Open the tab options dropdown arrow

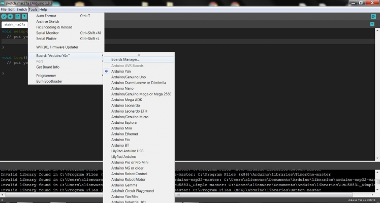373,25
